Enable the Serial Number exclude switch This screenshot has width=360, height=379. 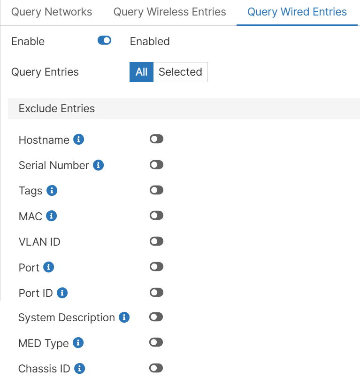(x=156, y=165)
